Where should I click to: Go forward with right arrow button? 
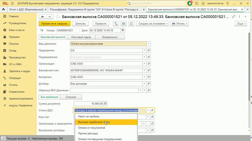click(50, 16)
